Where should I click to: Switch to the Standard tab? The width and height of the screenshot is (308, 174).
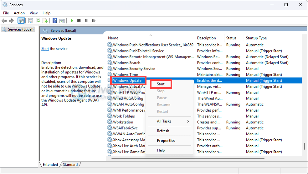coord(70,164)
